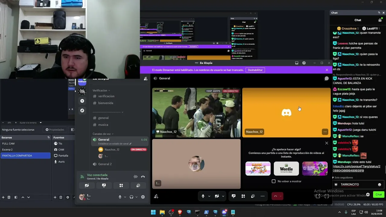Collapse the 'Canales de voz' category
The width and height of the screenshot is (386, 217).
click(x=103, y=134)
